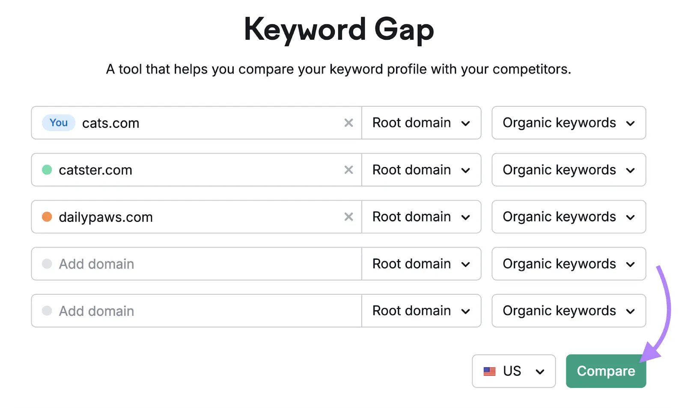Open the US country selector dropdown
685x408 pixels.
click(x=514, y=371)
